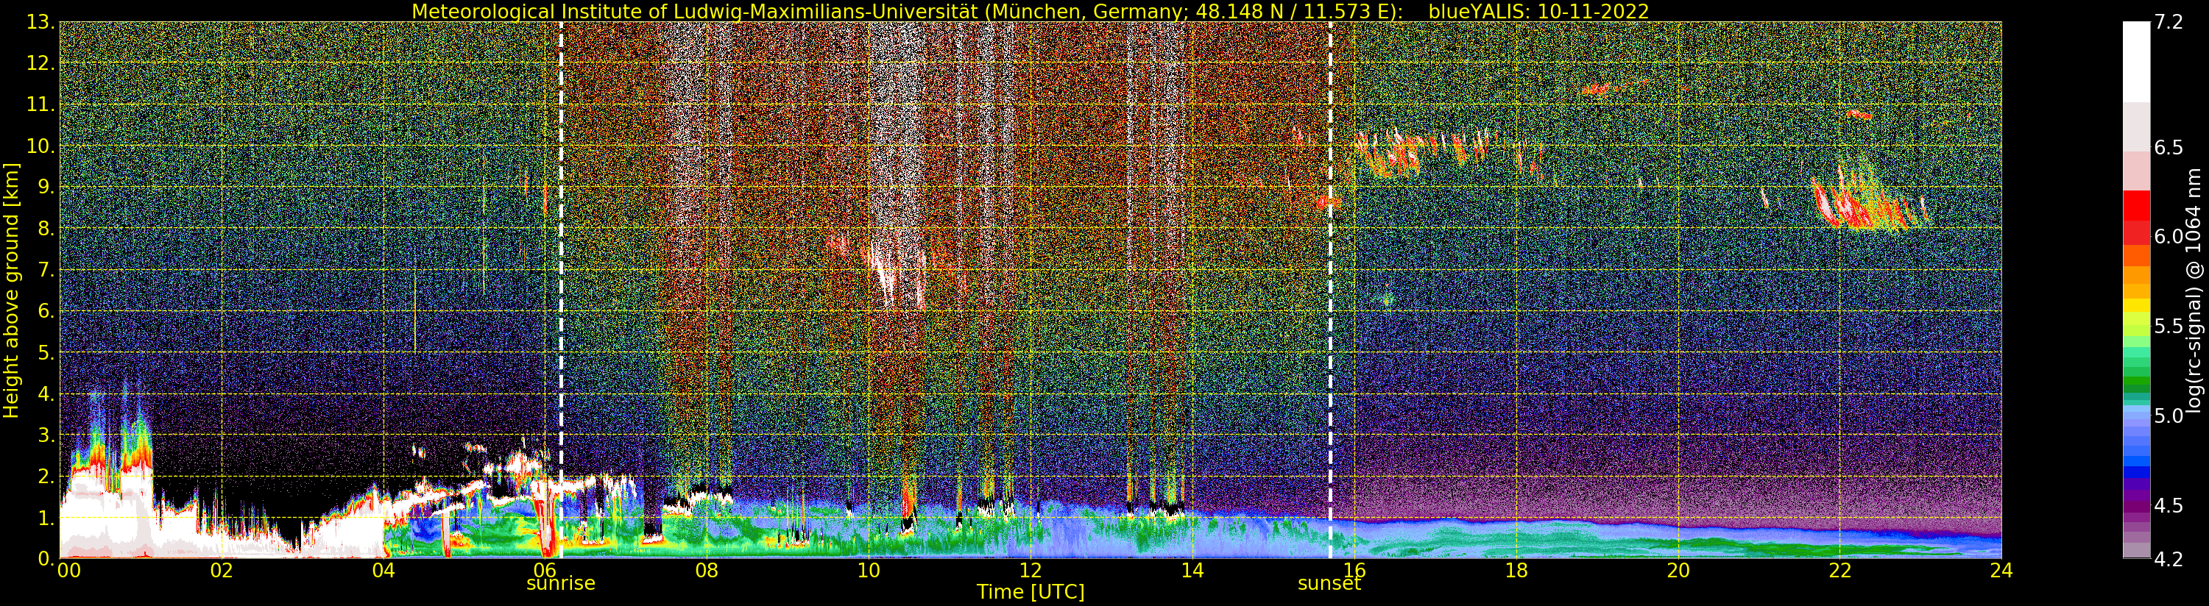Select the colorbar value "5.5"

click(2169, 326)
